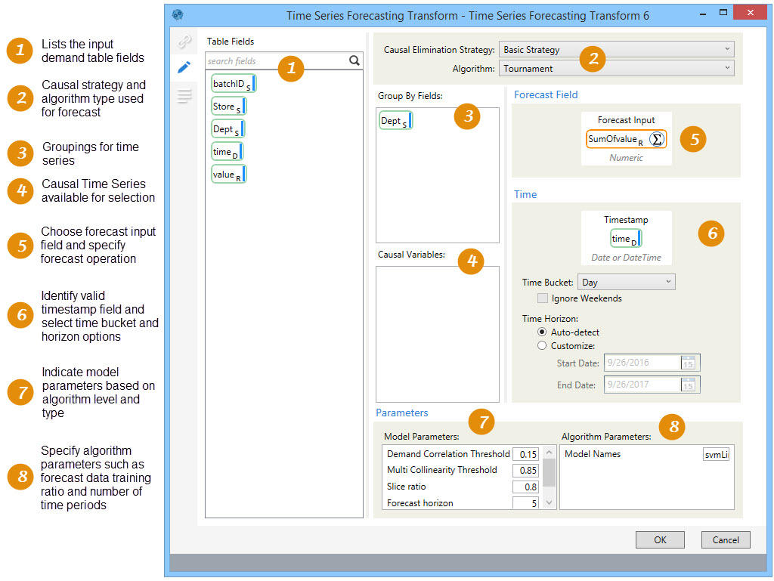Click the link connections icon in sidebar
Screen dimensions: 774x581
184,42
